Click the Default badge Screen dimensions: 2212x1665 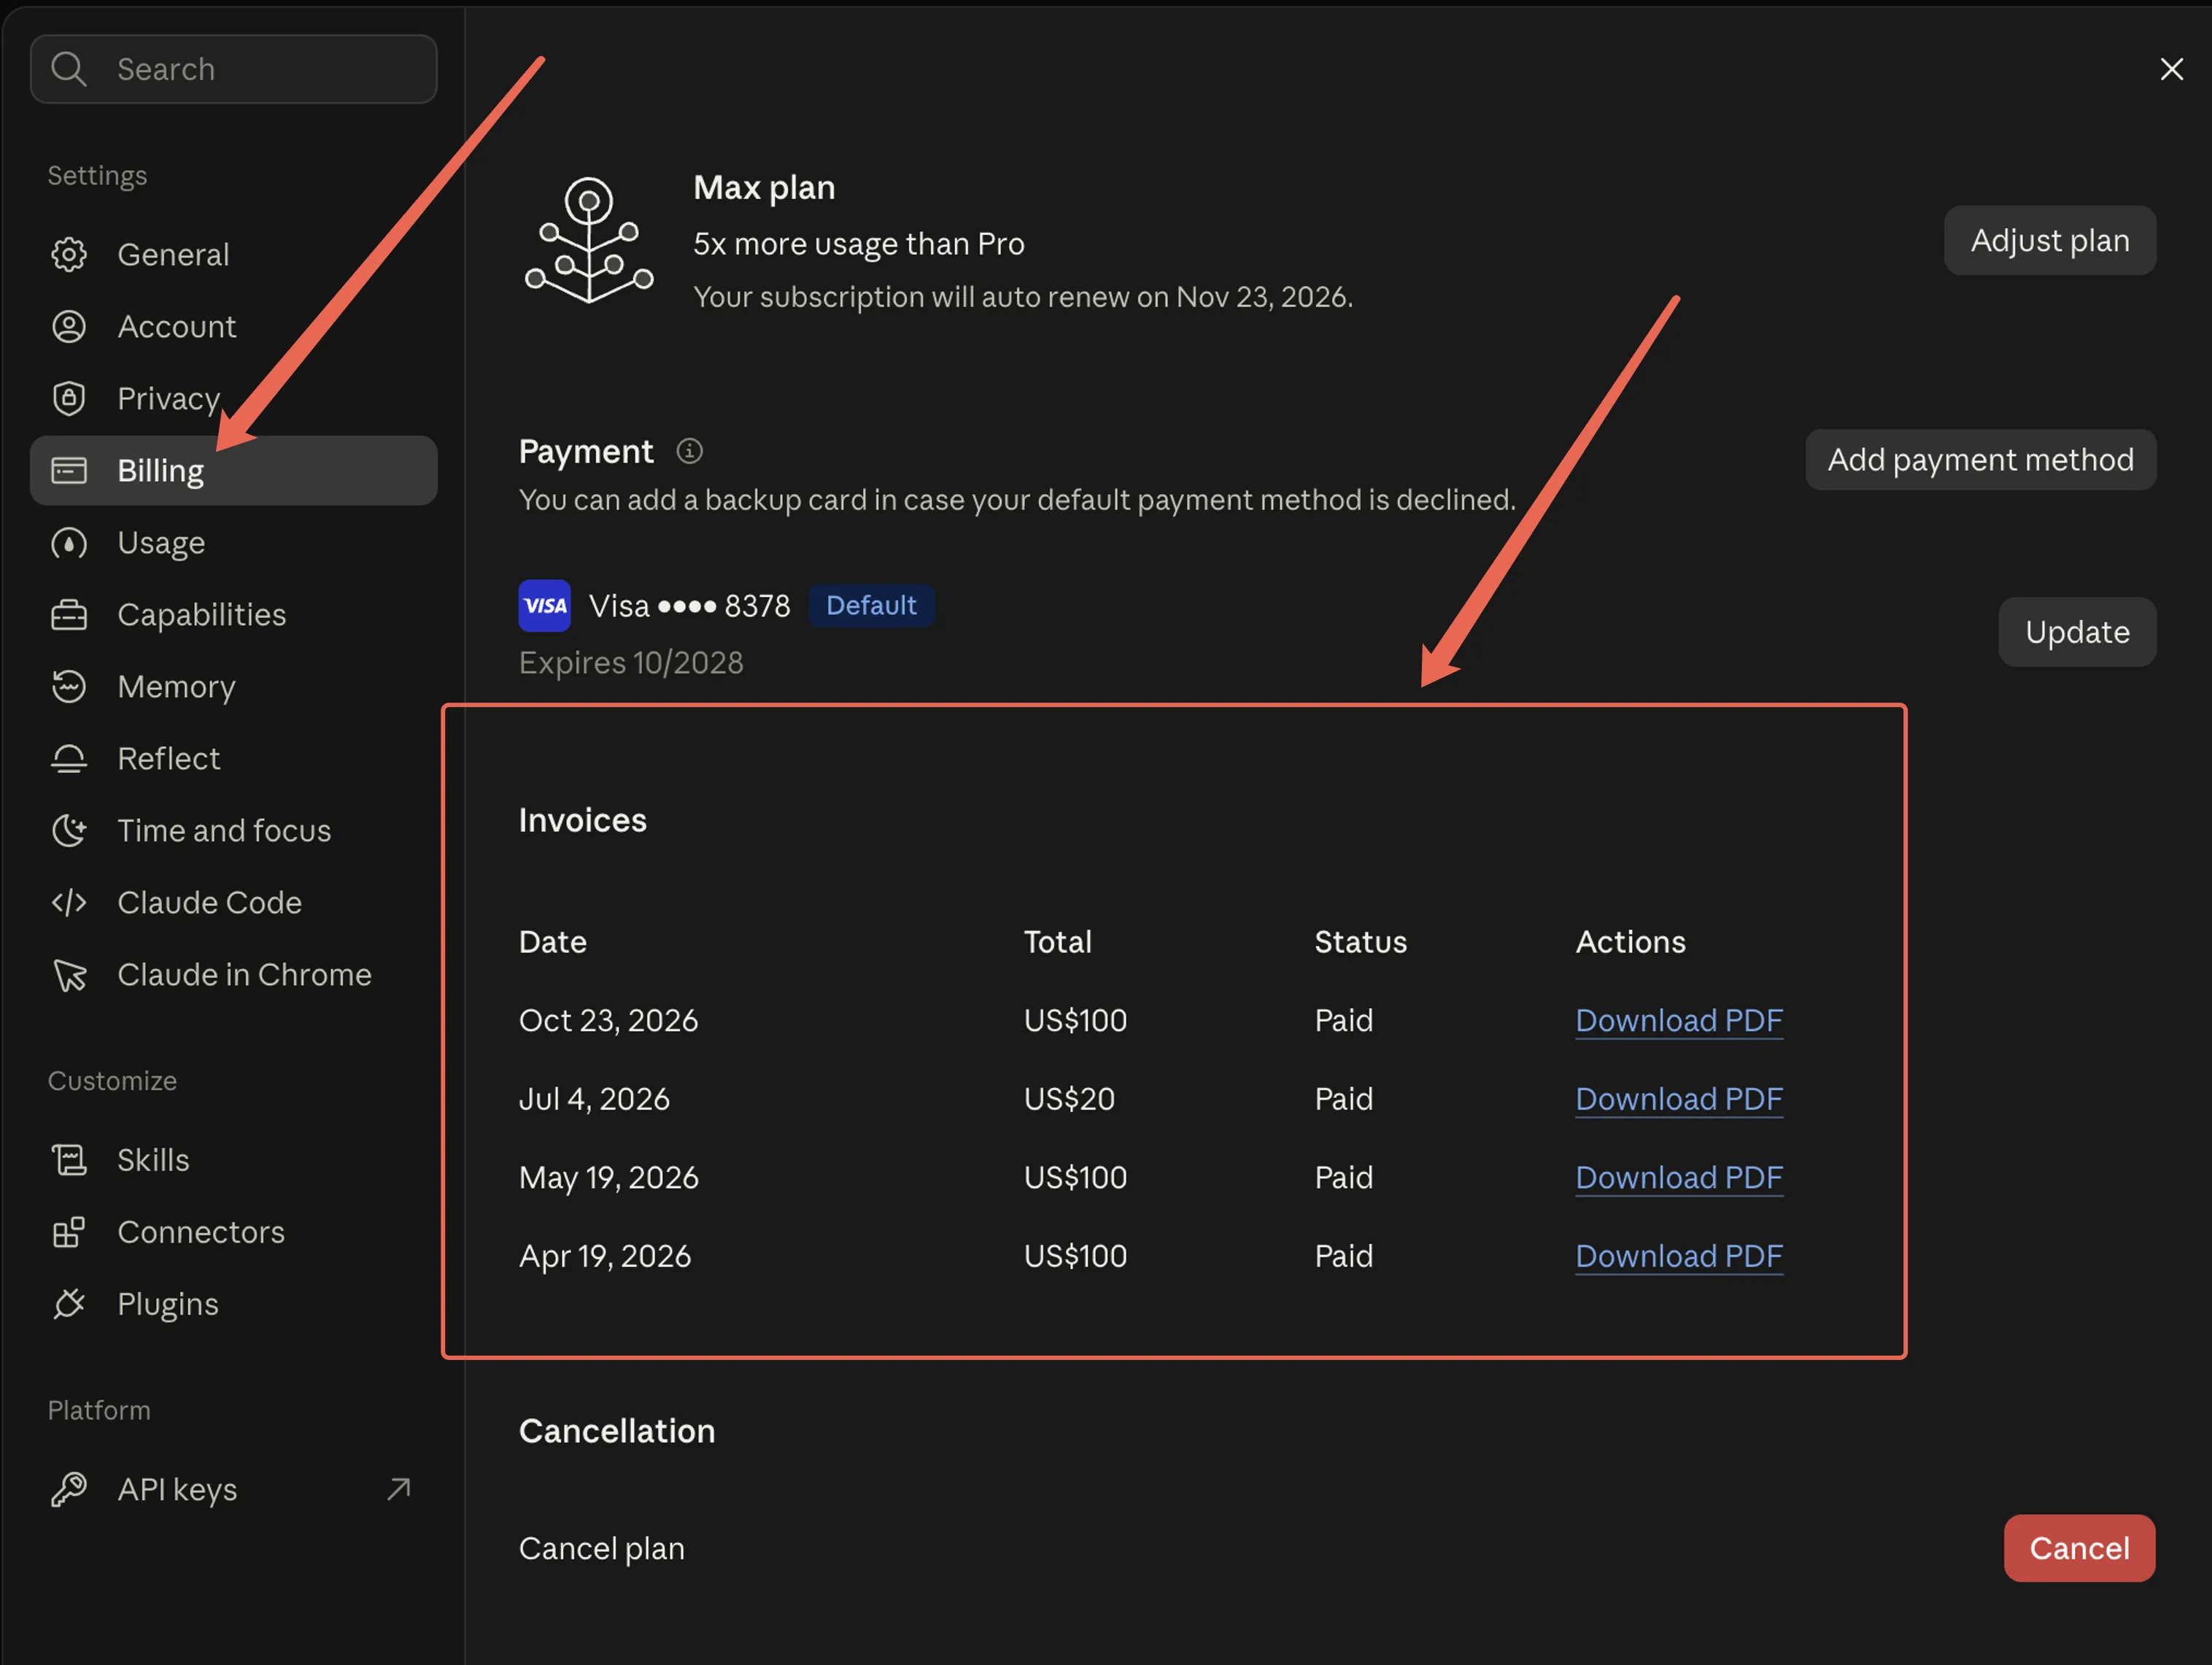pos(871,606)
